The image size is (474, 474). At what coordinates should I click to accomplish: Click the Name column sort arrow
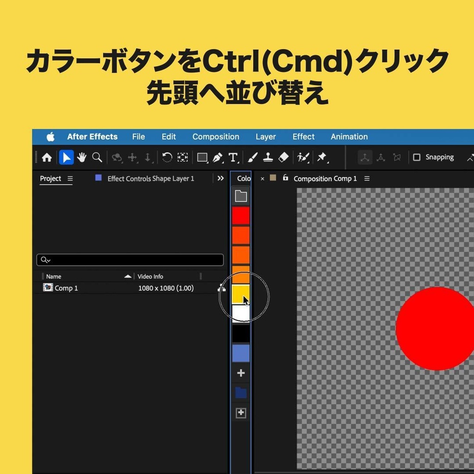click(127, 276)
